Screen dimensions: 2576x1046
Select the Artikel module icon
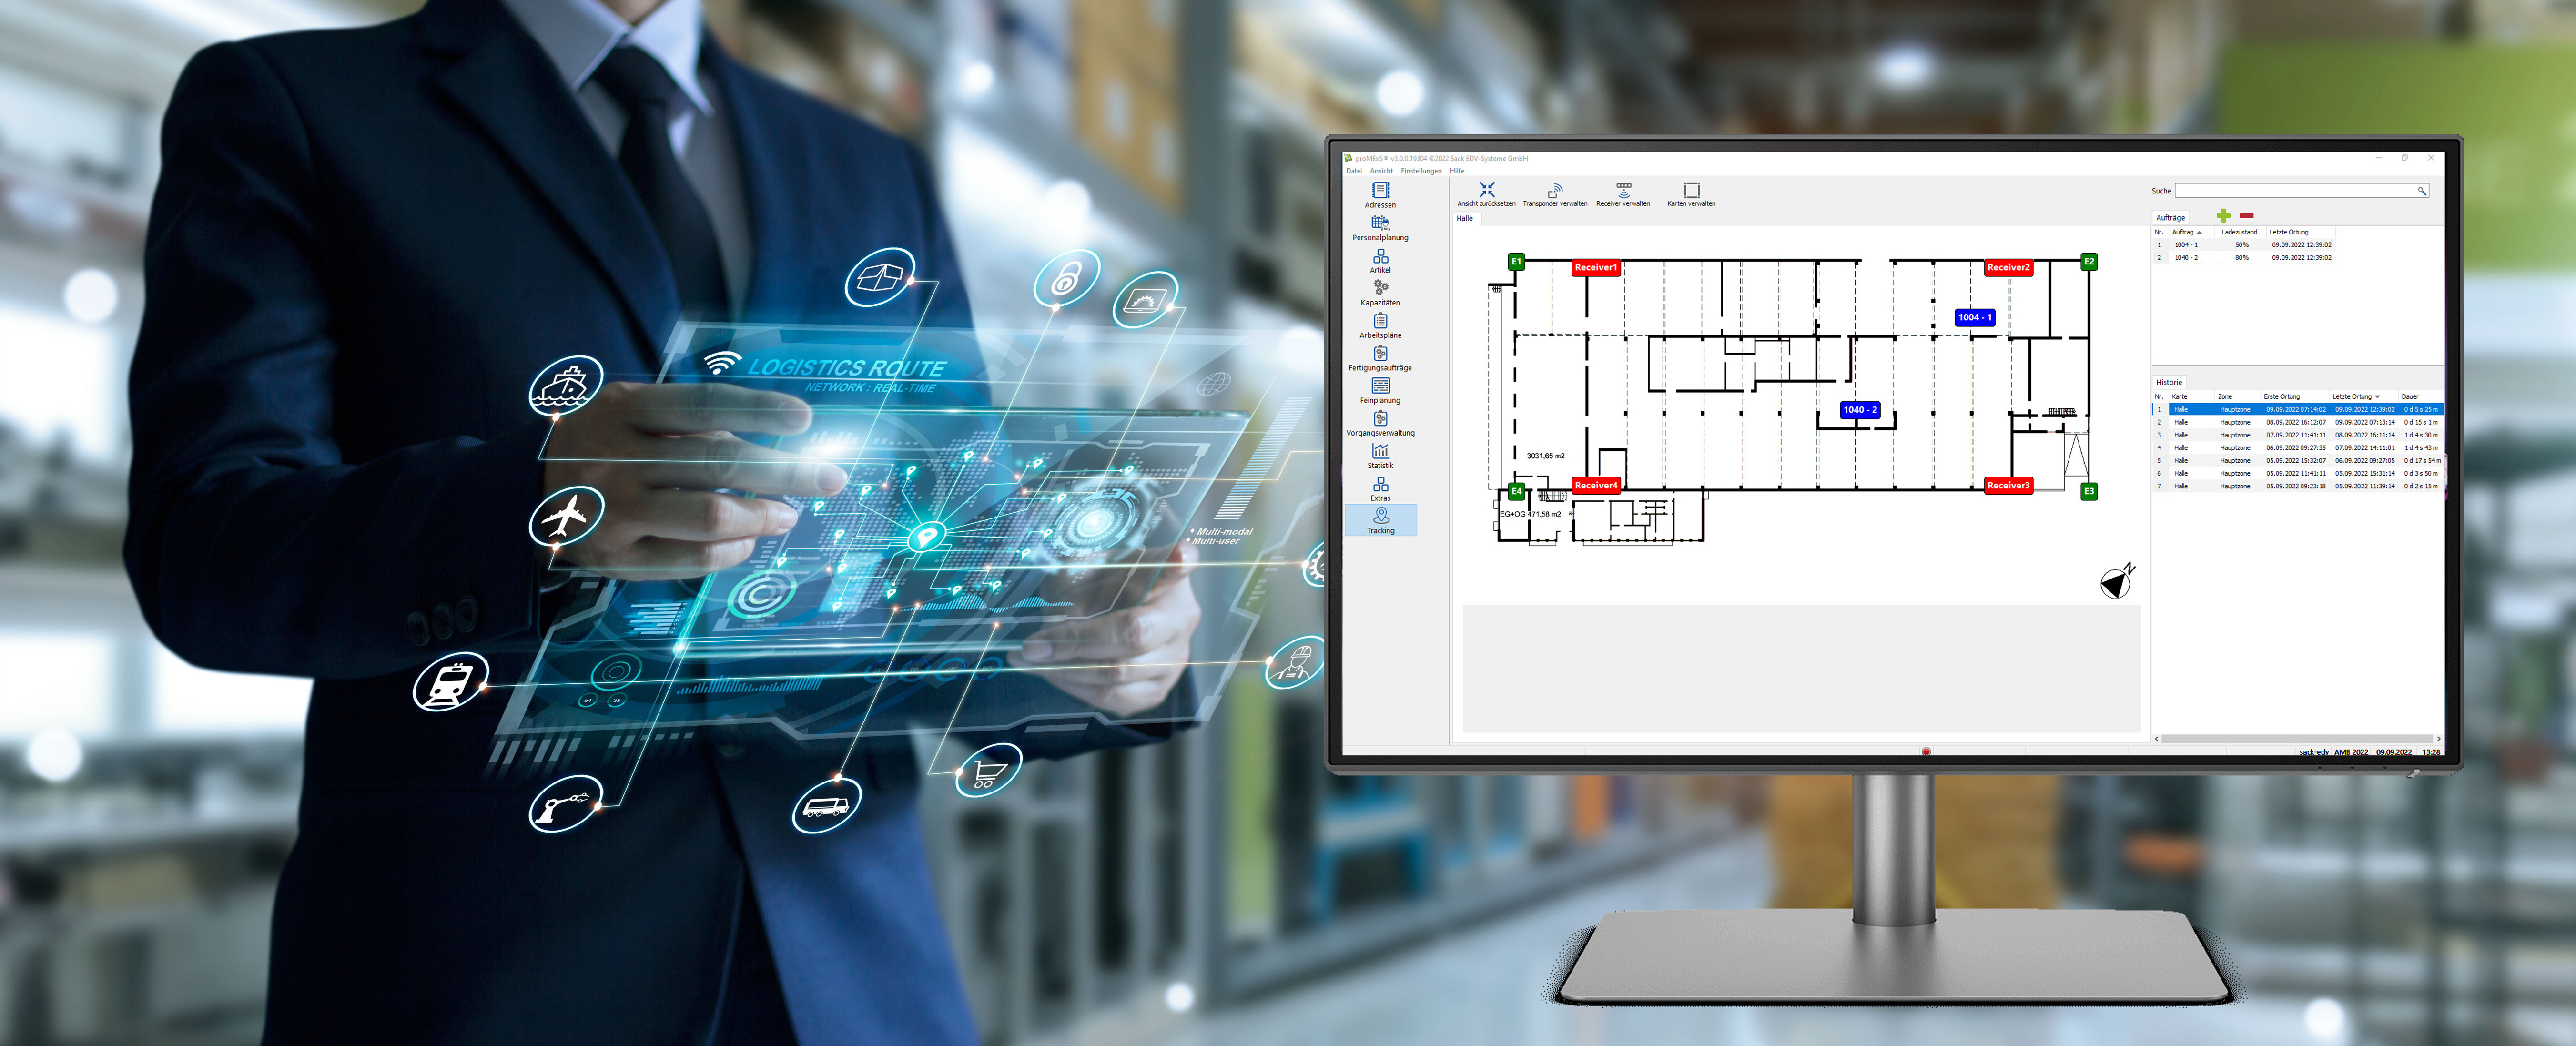click(1380, 256)
